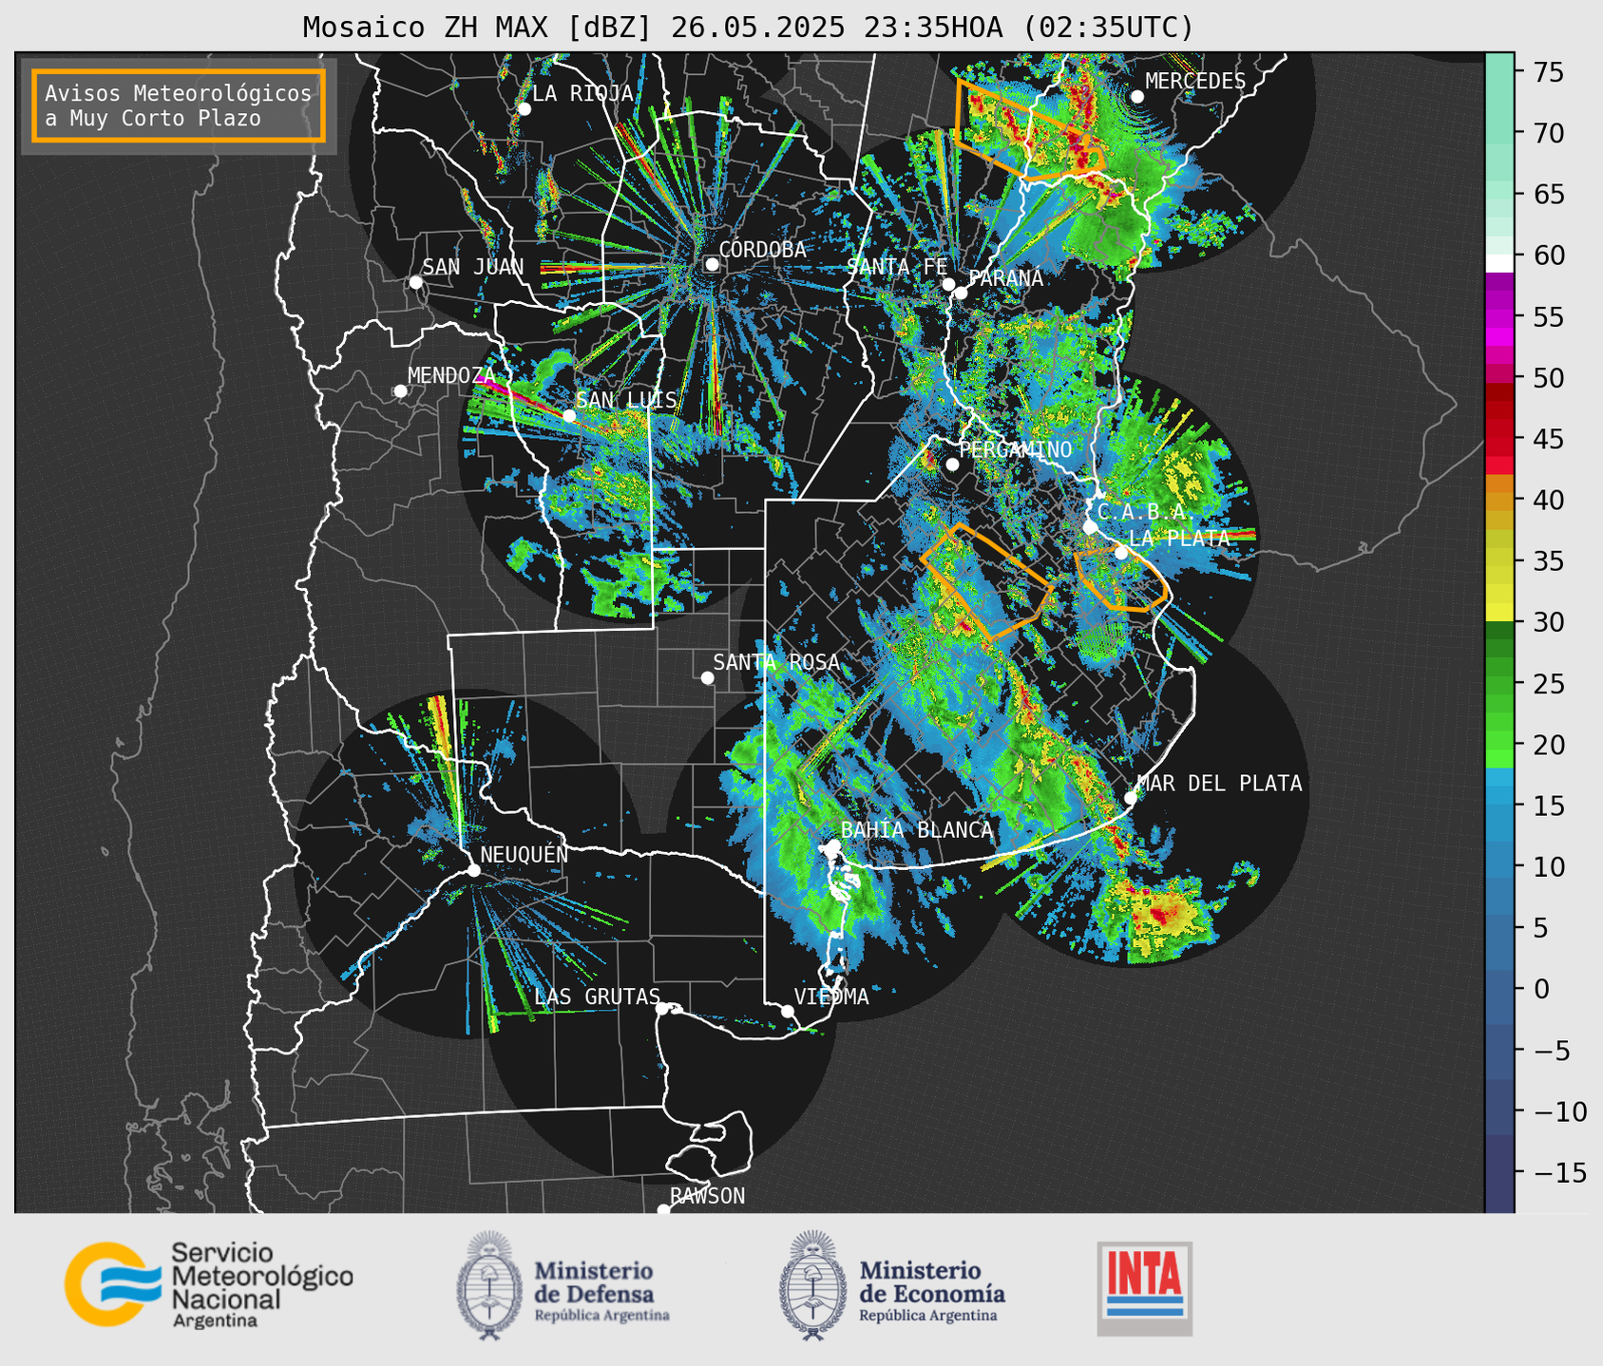Click the MENDOZA city label
Viewport: 1603px width, 1366px height.
click(451, 375)
